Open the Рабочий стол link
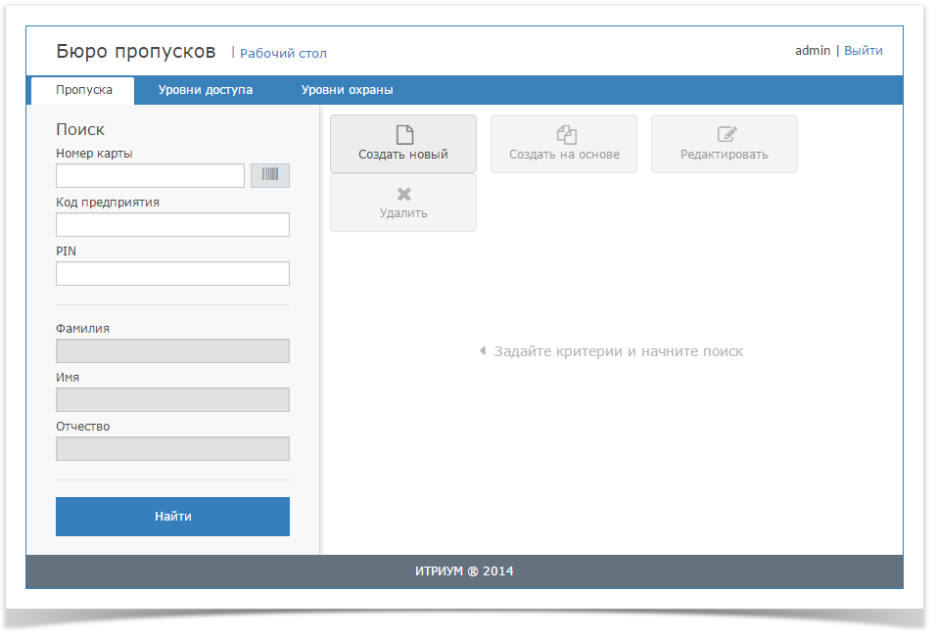Viewport: 937px width, 637px height. 283,54
